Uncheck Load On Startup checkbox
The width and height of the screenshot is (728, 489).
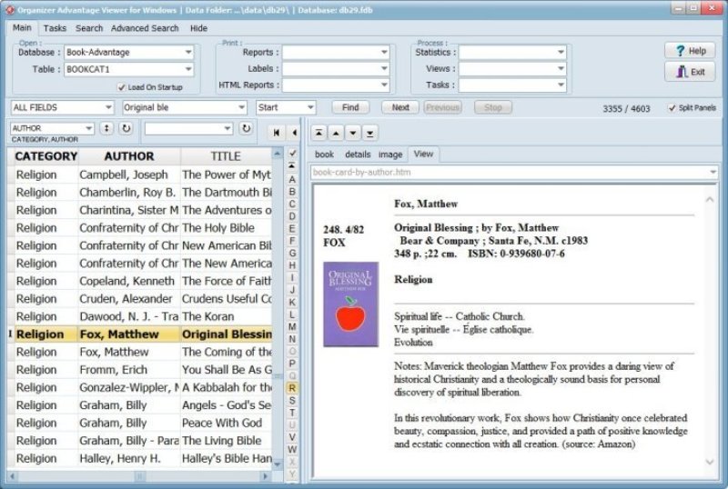coord(121,87)
